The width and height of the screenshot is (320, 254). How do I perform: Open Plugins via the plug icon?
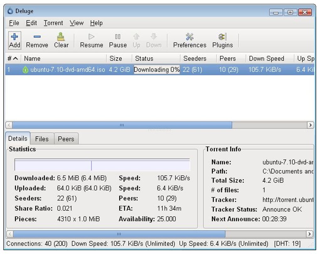pos(222,37)
